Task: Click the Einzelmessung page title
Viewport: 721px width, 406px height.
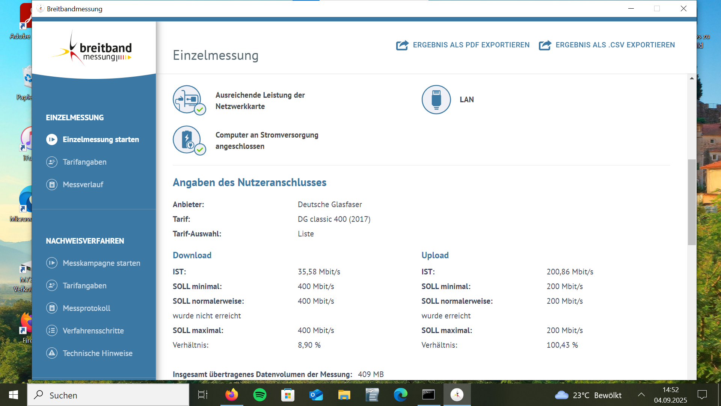Action: coord(216,55)
